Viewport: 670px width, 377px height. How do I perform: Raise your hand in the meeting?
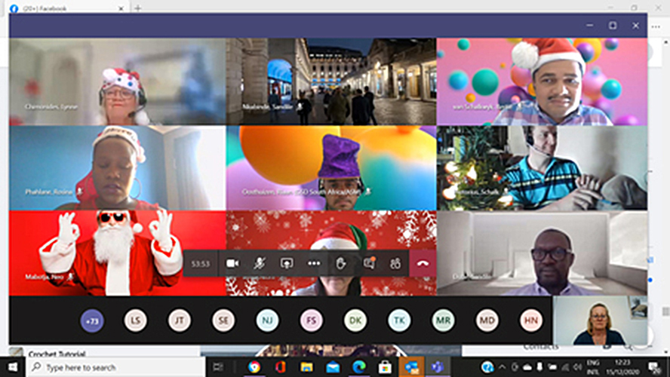(x=341, y=263)
